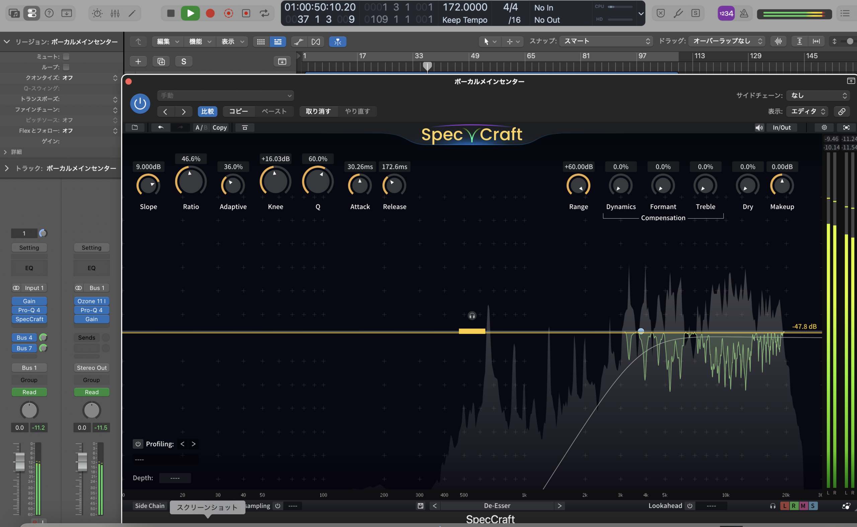Collapse the リージョン inspector section

tap(7, 42)
